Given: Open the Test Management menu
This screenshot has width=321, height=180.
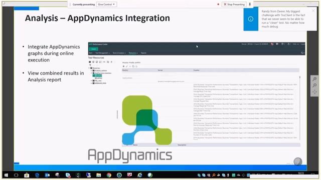Looking at the screenshot, I should (102, 53).
